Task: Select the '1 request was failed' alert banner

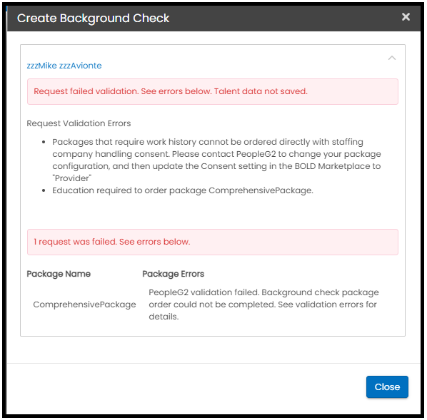Action: click(212, 242)
